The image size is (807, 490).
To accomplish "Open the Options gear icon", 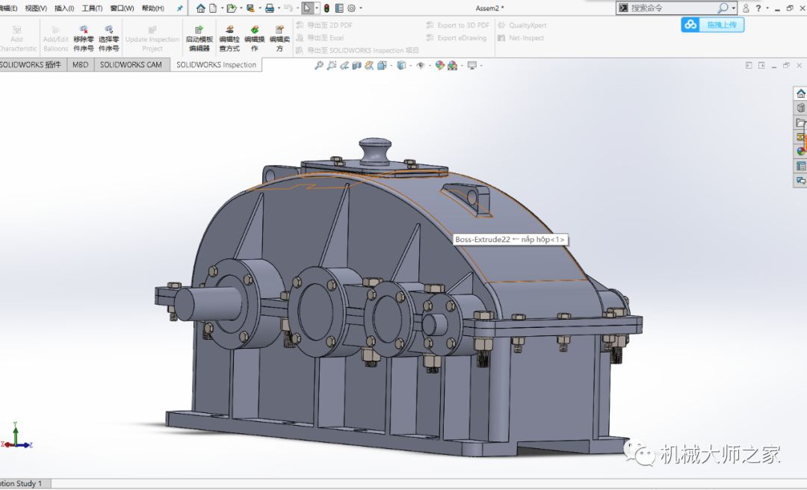I will coord(351,8).
